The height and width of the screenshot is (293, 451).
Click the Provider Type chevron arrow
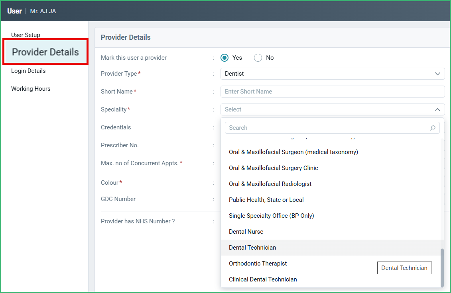[x=437, y=74]
